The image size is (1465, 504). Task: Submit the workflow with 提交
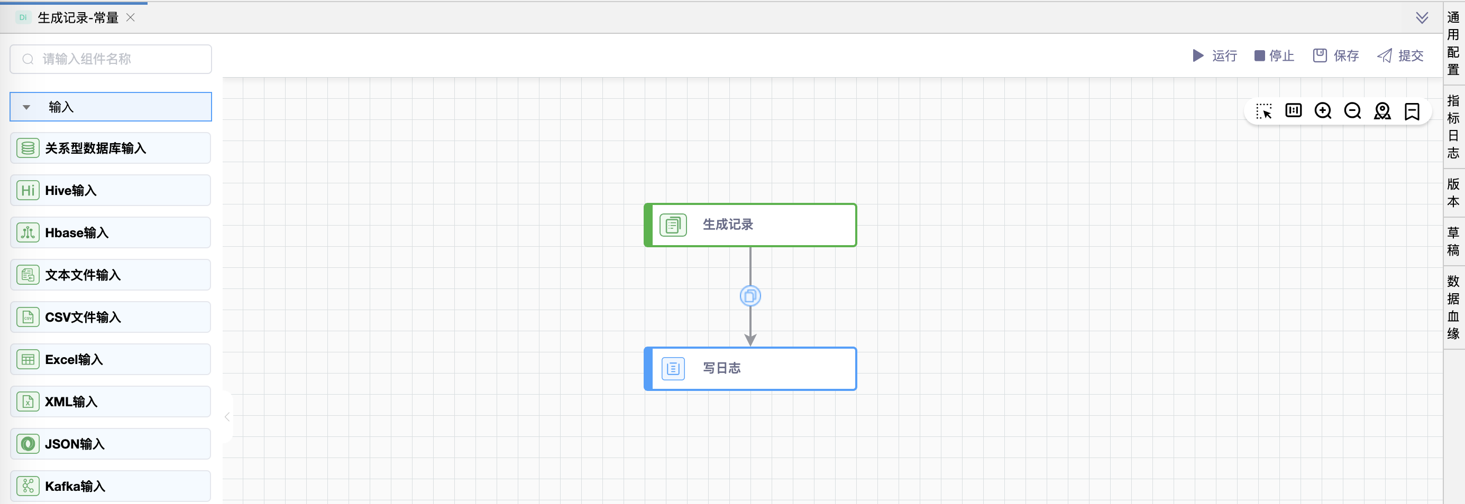(1400, 55)
